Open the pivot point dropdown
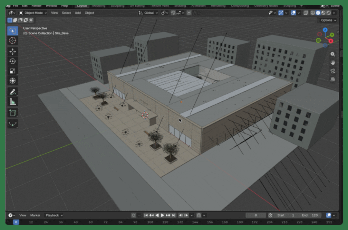Viewport: 348px width, 230px height. pos(164,13)
